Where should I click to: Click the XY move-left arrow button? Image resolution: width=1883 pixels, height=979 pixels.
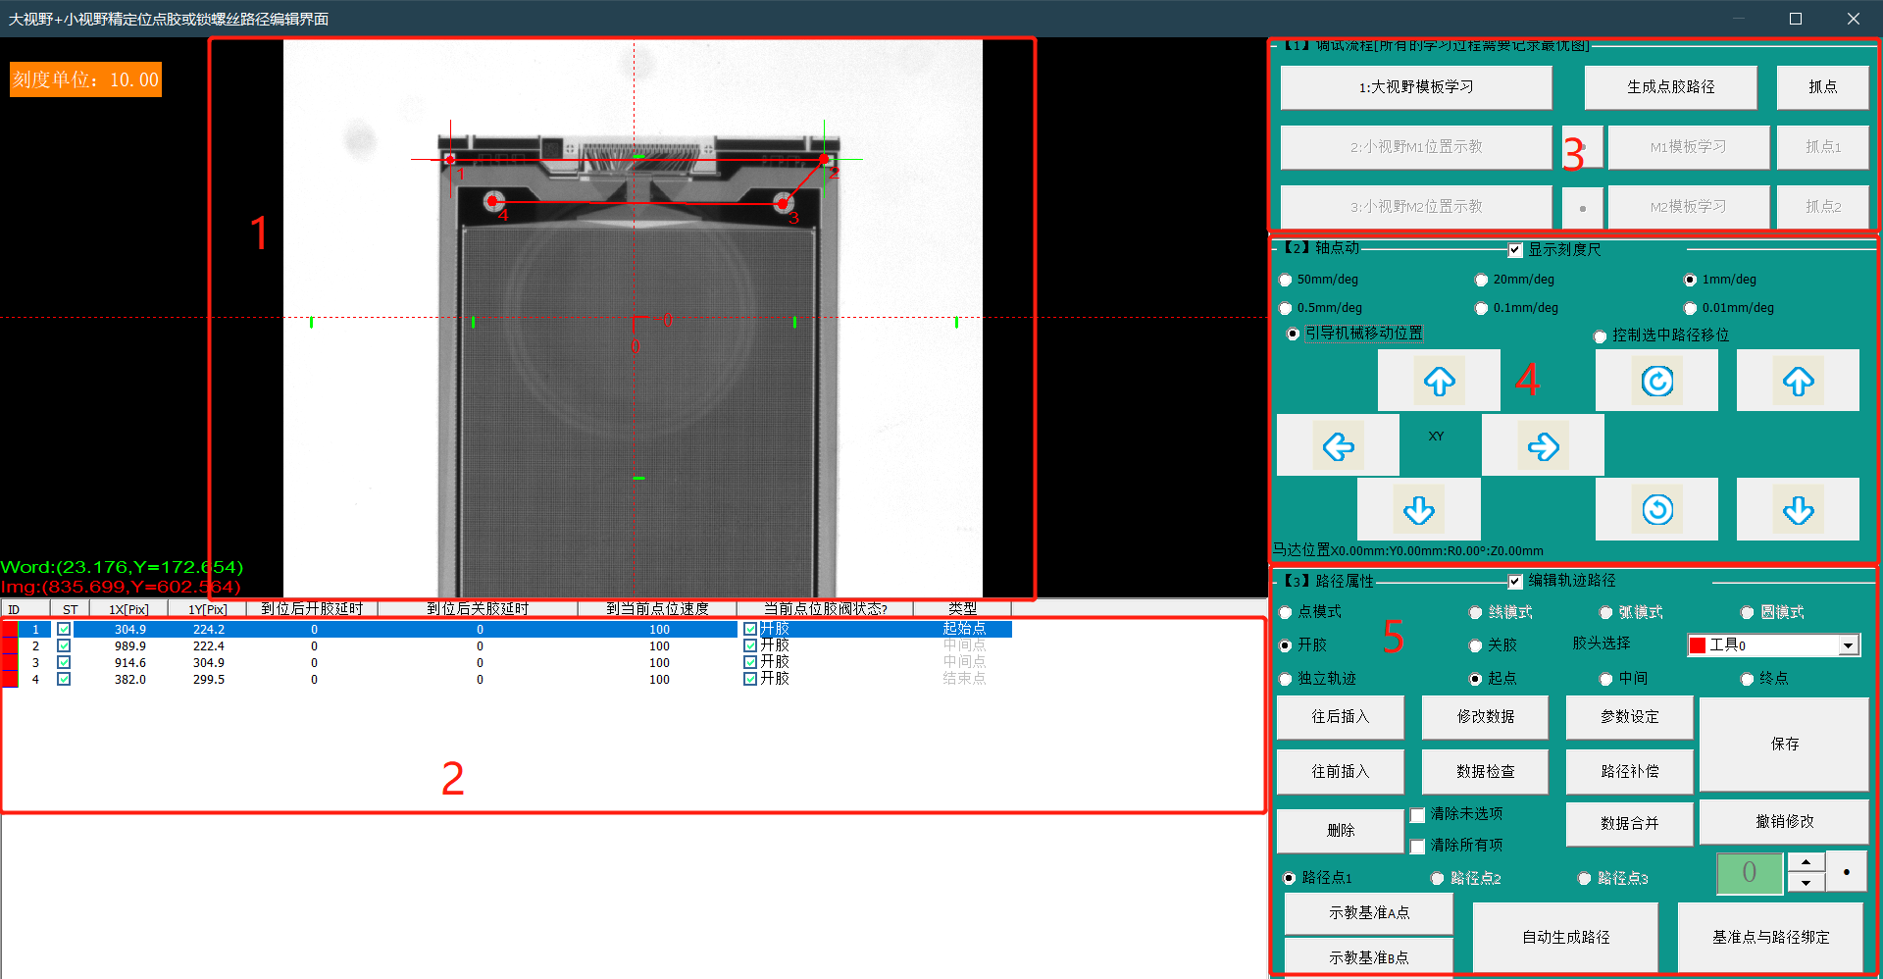(x=1338, y=446)
